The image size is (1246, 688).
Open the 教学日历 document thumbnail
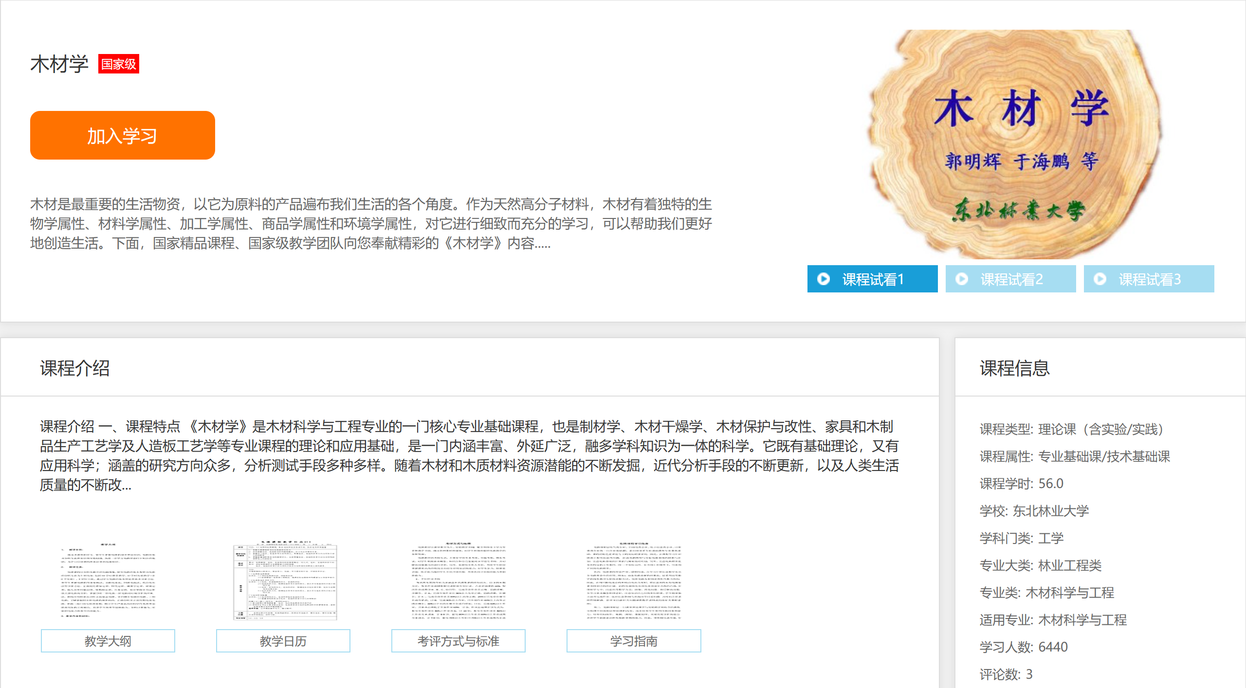[x=284, y=580]
